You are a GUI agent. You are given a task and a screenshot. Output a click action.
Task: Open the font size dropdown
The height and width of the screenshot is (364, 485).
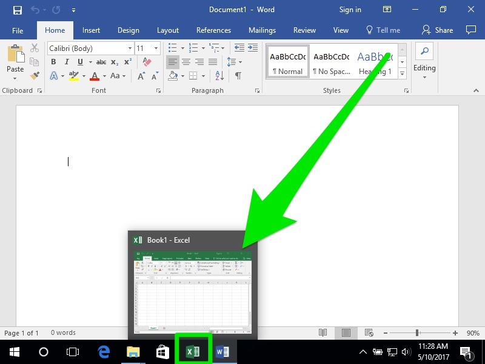157,48
